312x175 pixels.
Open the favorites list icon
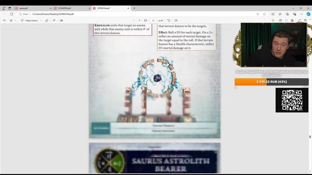click(280, 14)
